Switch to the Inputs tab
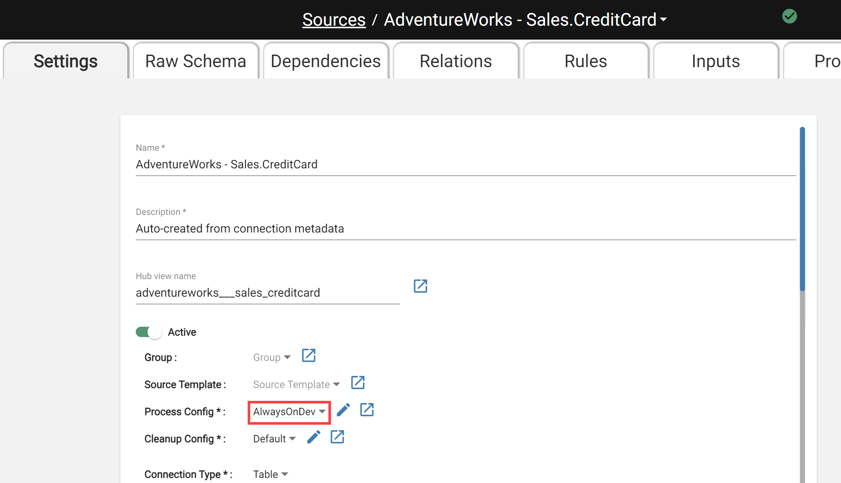Screen dimensions: 841x483 [716, 61]
